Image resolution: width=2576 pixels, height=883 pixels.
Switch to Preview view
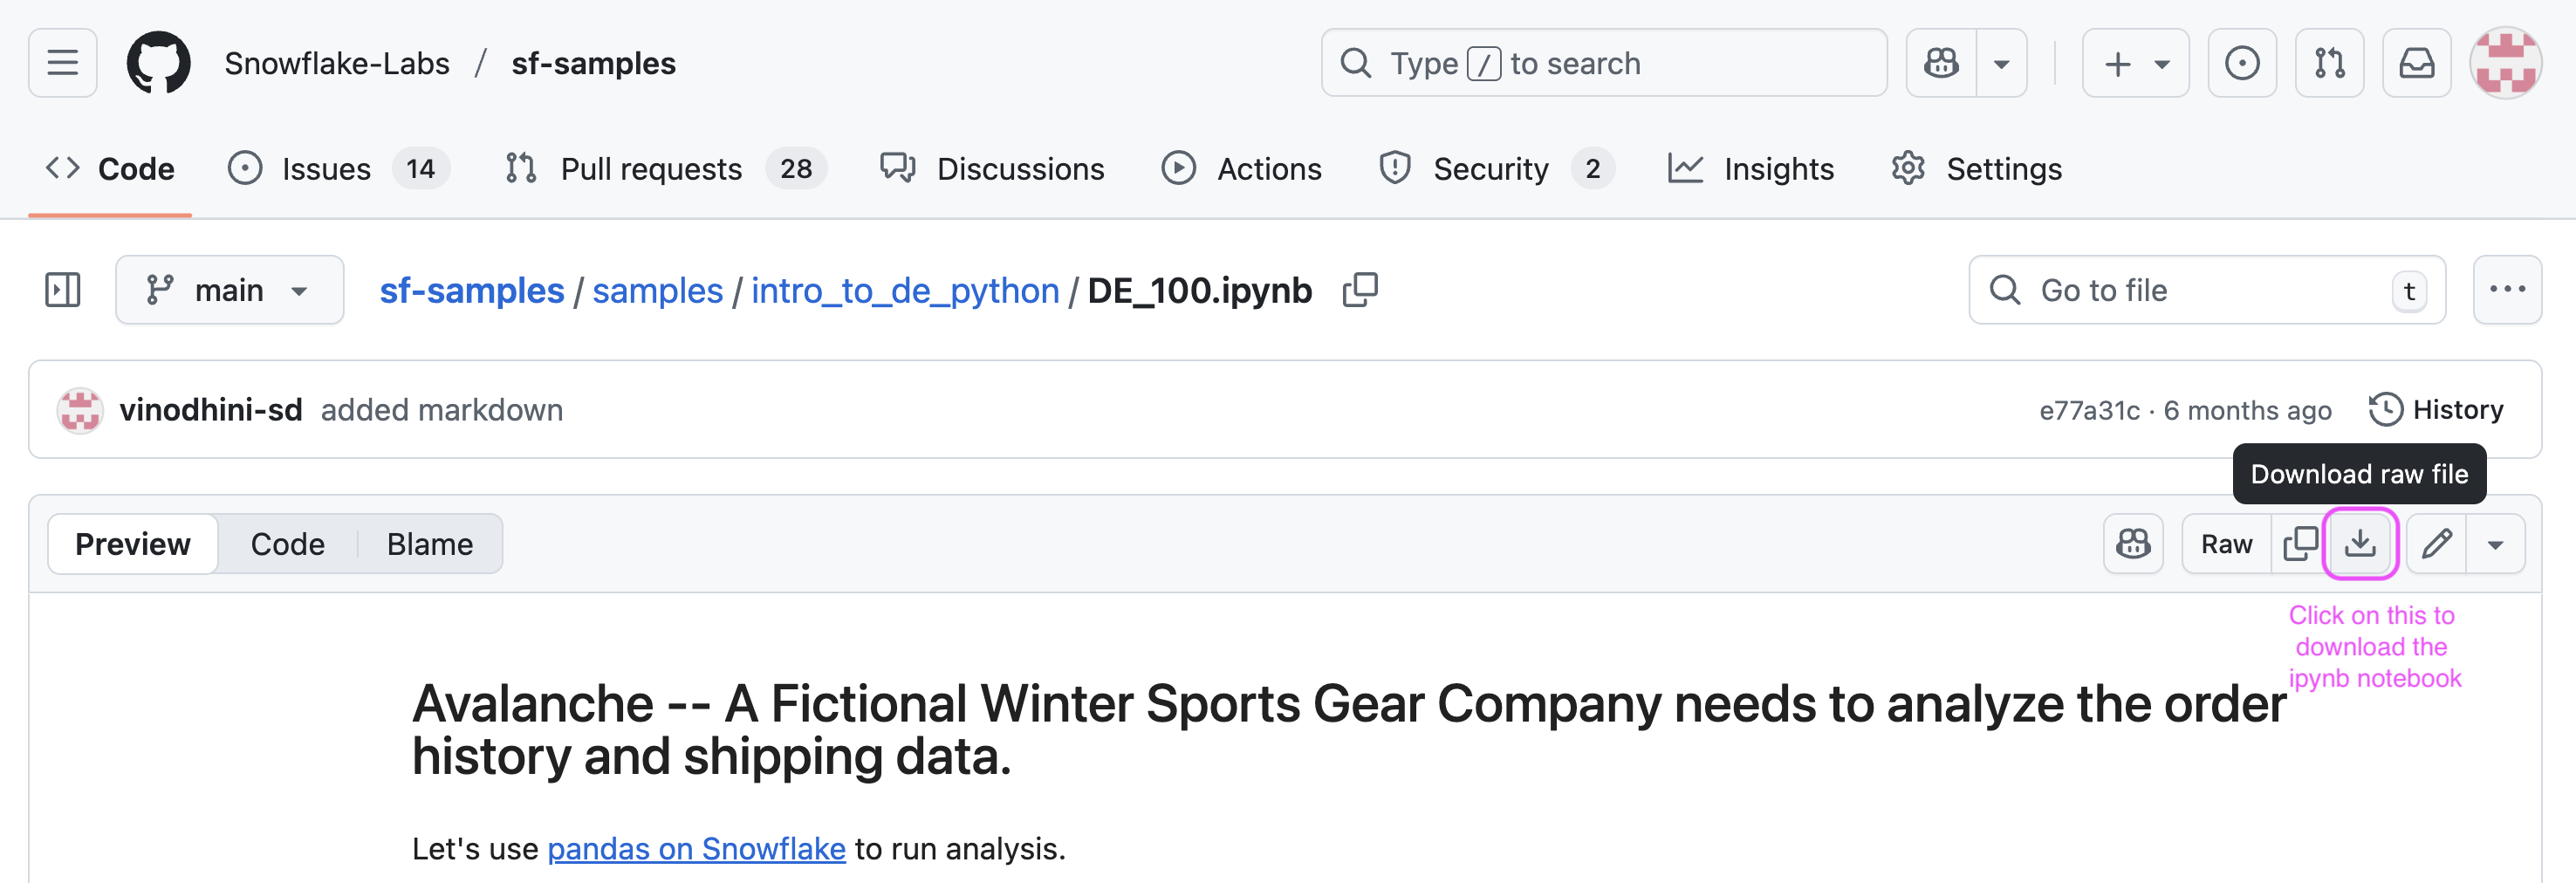pyautogui.click(x=133, y=544)
